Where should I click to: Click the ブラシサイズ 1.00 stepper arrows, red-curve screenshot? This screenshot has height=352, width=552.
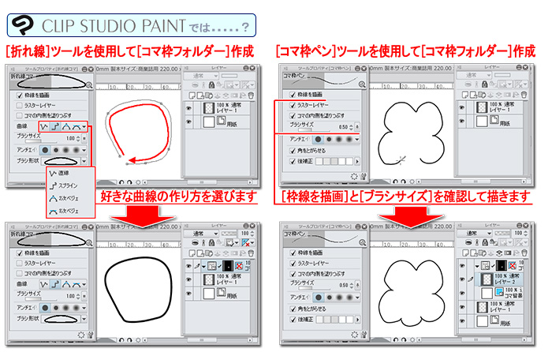(x=78, y=138)
